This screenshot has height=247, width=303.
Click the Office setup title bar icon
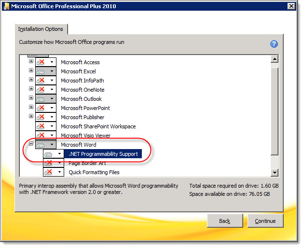point(6,6)
